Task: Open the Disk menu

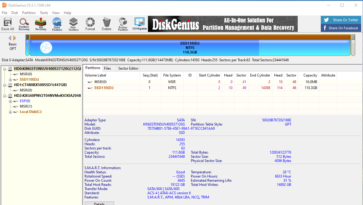Action: tap(15, 13)
